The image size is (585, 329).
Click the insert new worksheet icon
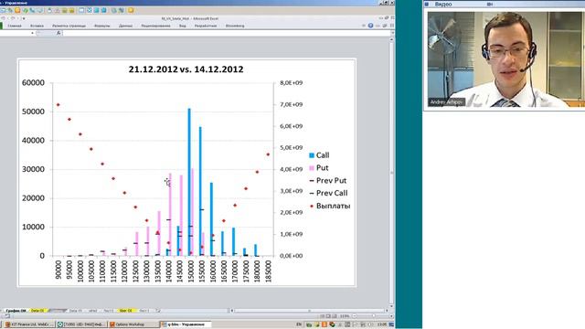point(158,311)
